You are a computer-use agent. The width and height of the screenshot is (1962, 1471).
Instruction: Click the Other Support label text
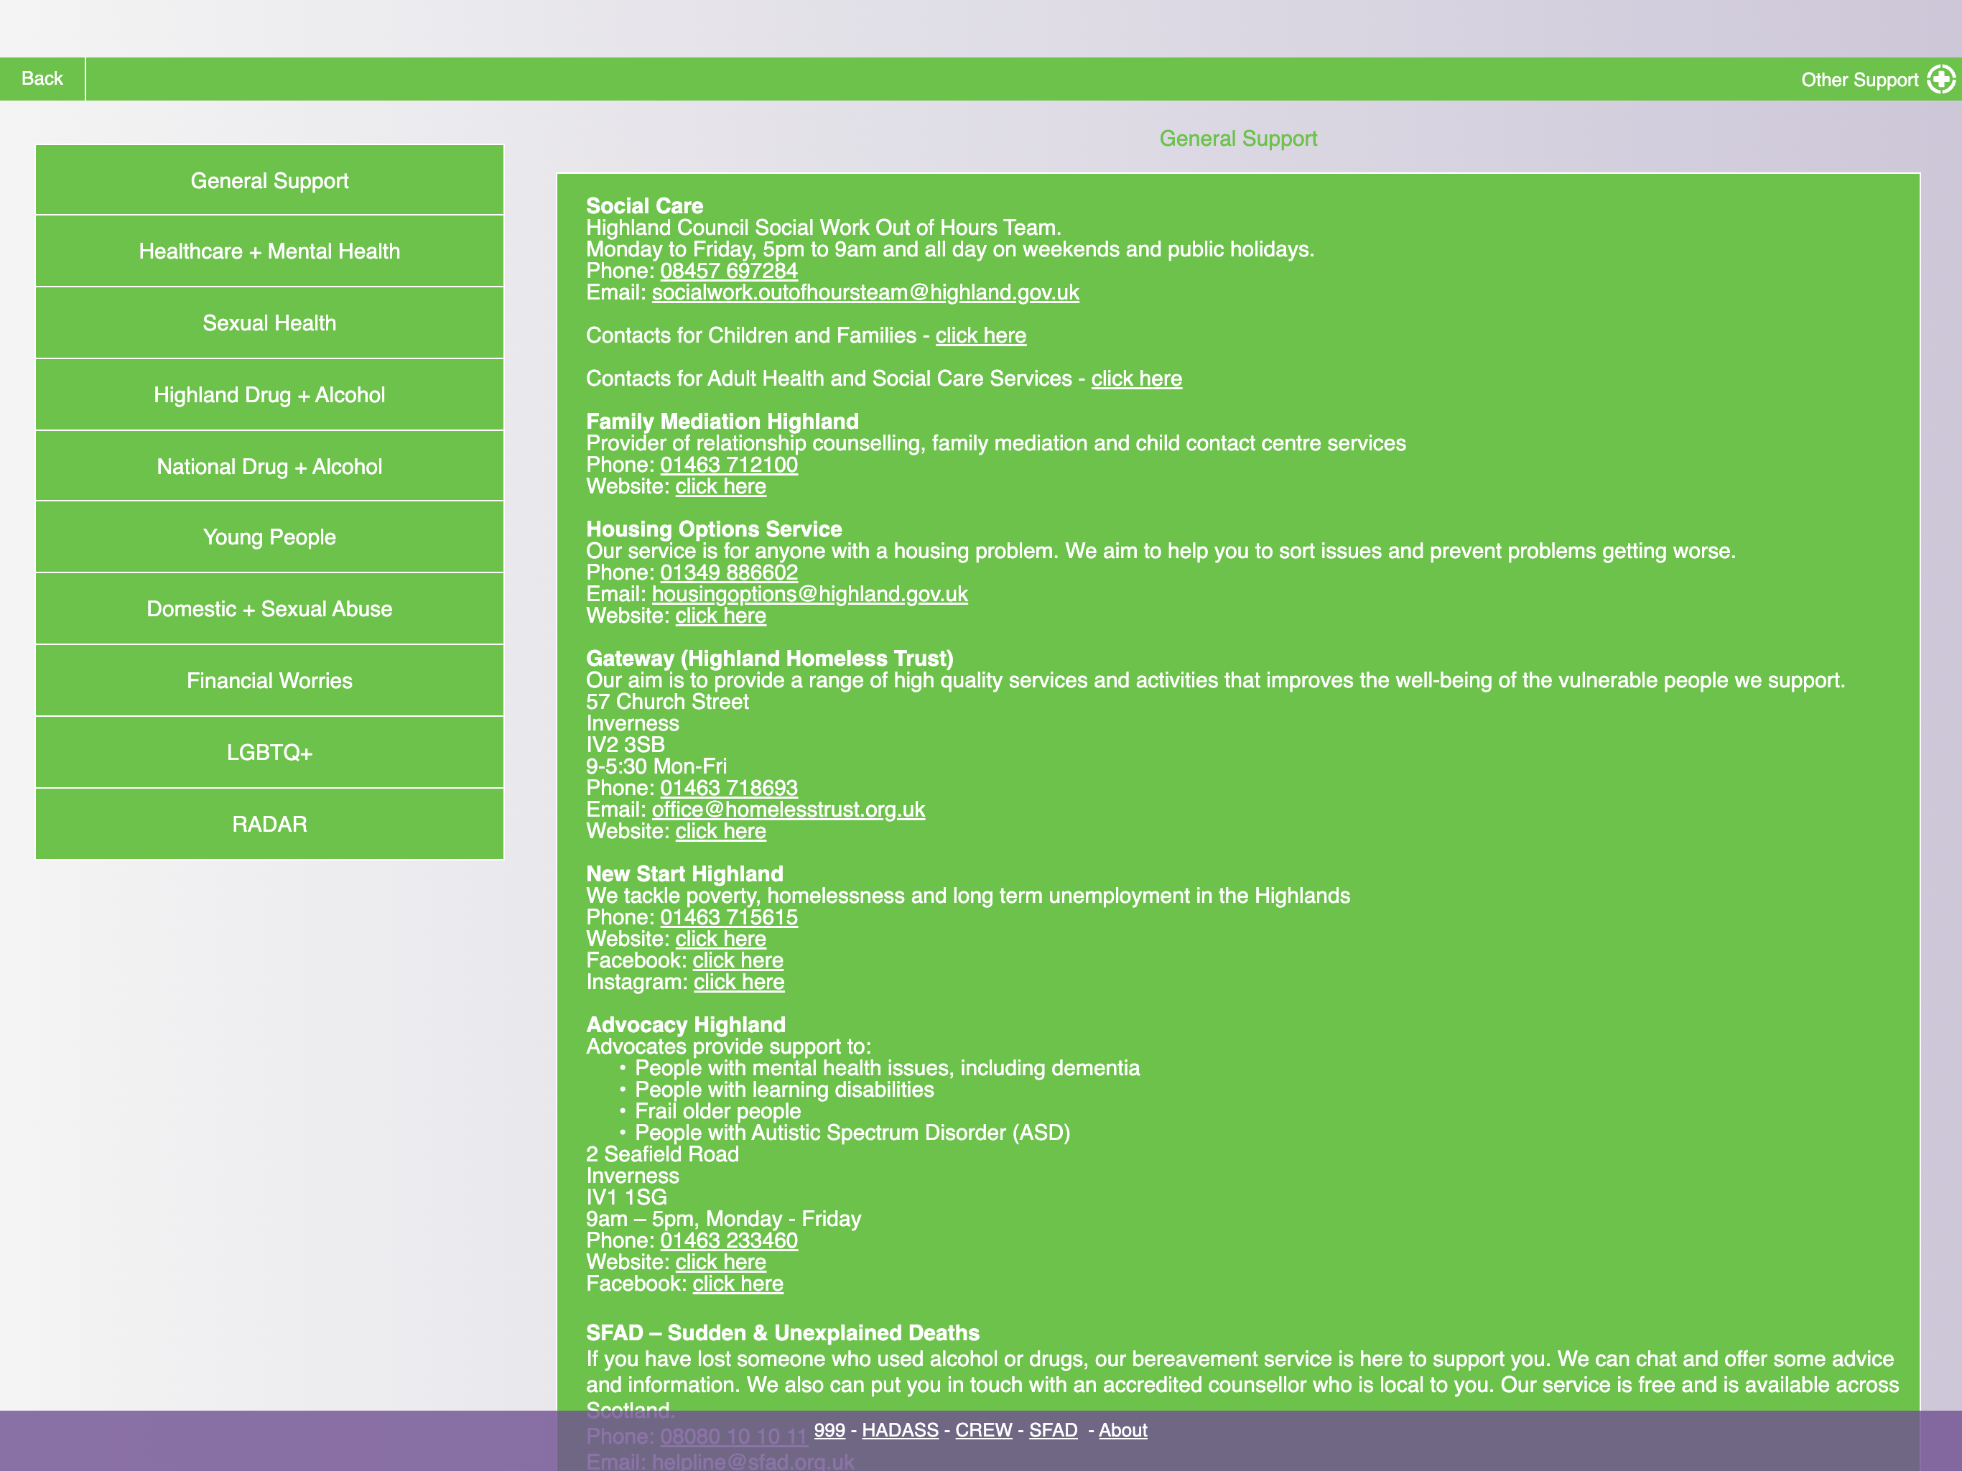1859,80
